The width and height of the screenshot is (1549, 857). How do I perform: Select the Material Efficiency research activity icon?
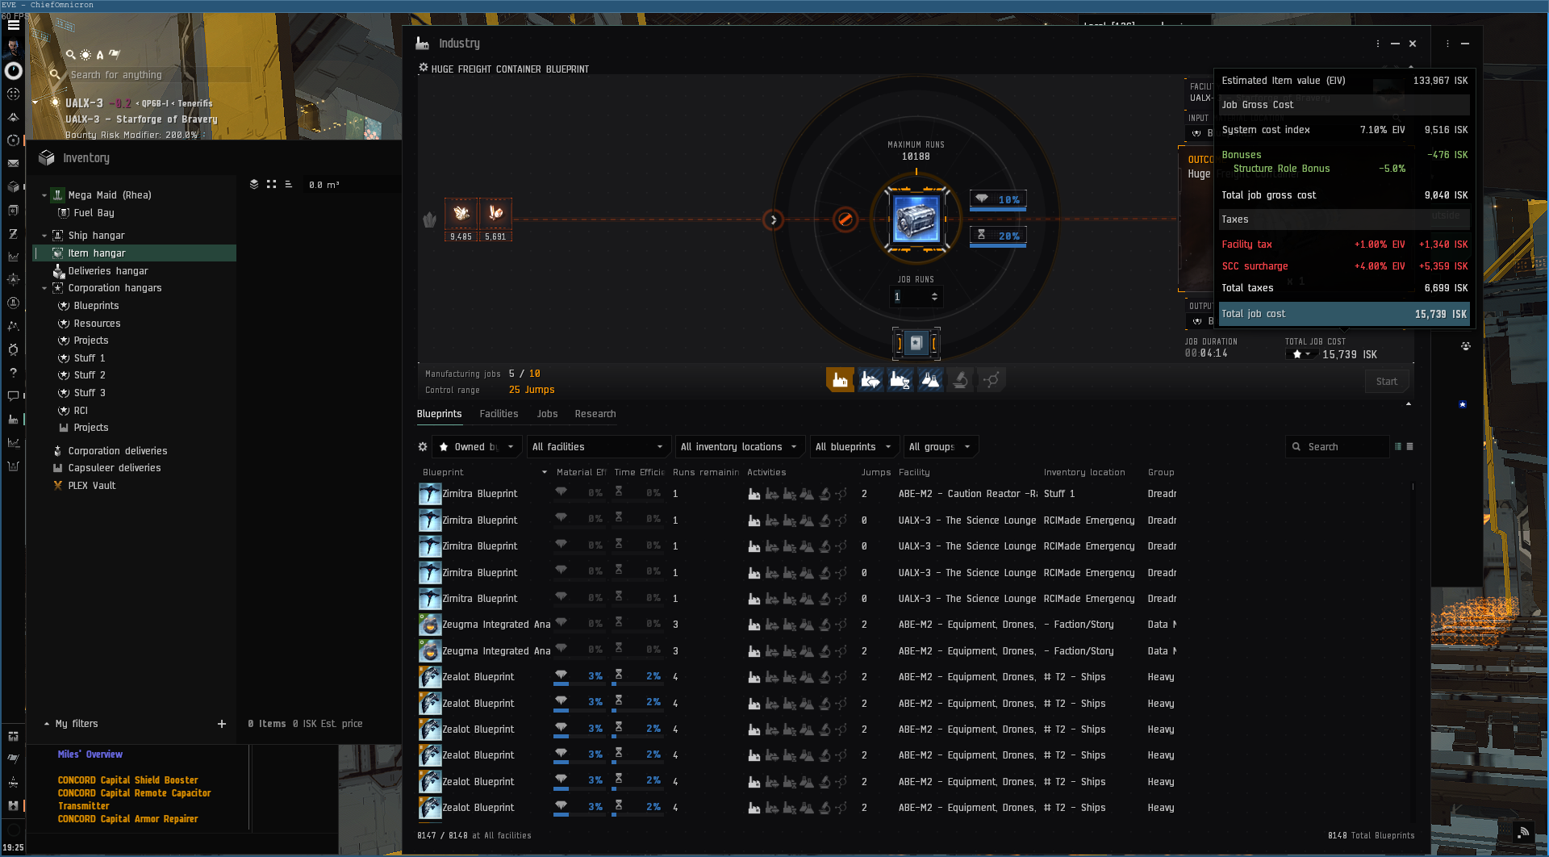point(870,380)
